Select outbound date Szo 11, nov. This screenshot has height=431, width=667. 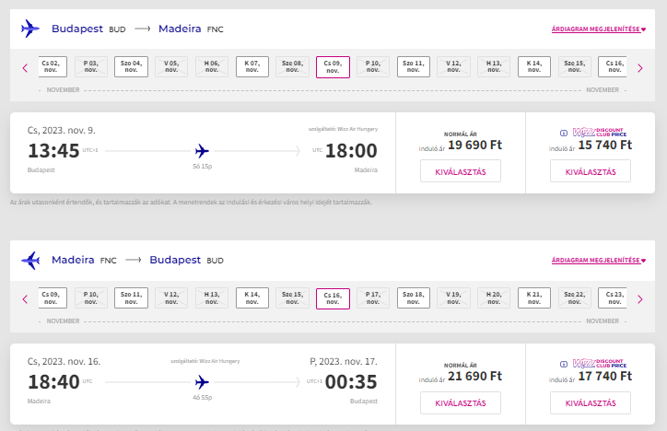point(414,66)
